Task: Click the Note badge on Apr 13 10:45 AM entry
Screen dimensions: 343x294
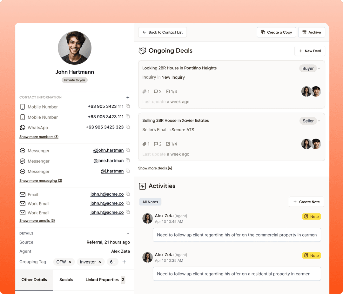Action: point(312,217)
